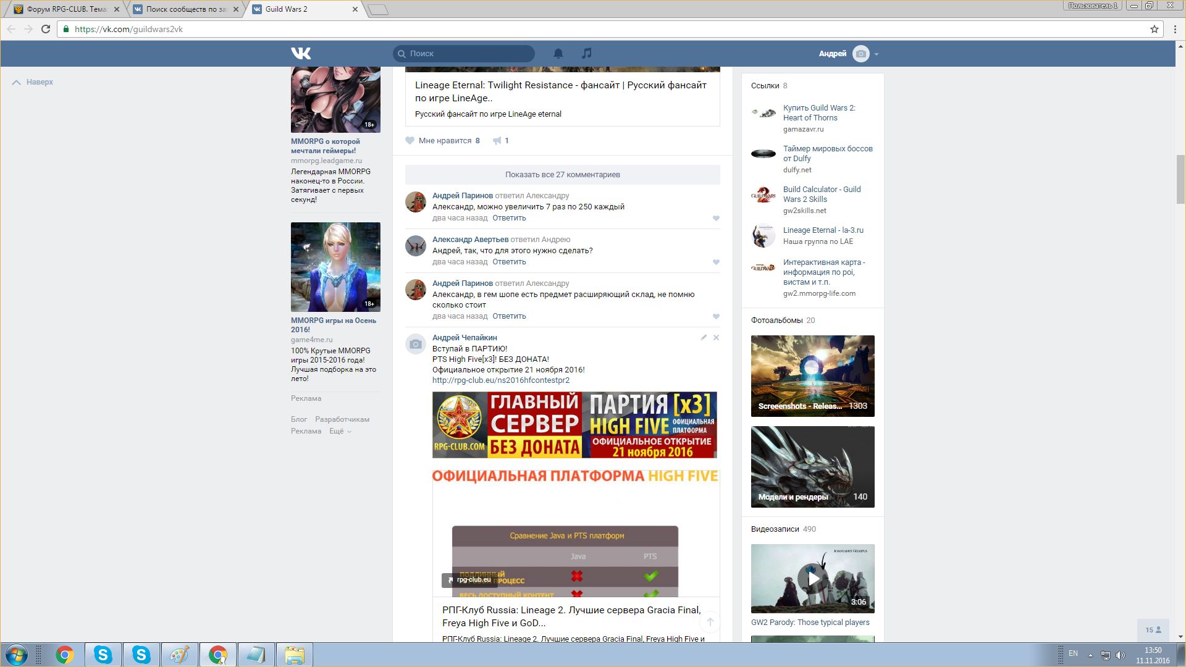The image size is (1186, 667).
Task: Open the first Skype taskbar icon
Action: coord(103,655)
